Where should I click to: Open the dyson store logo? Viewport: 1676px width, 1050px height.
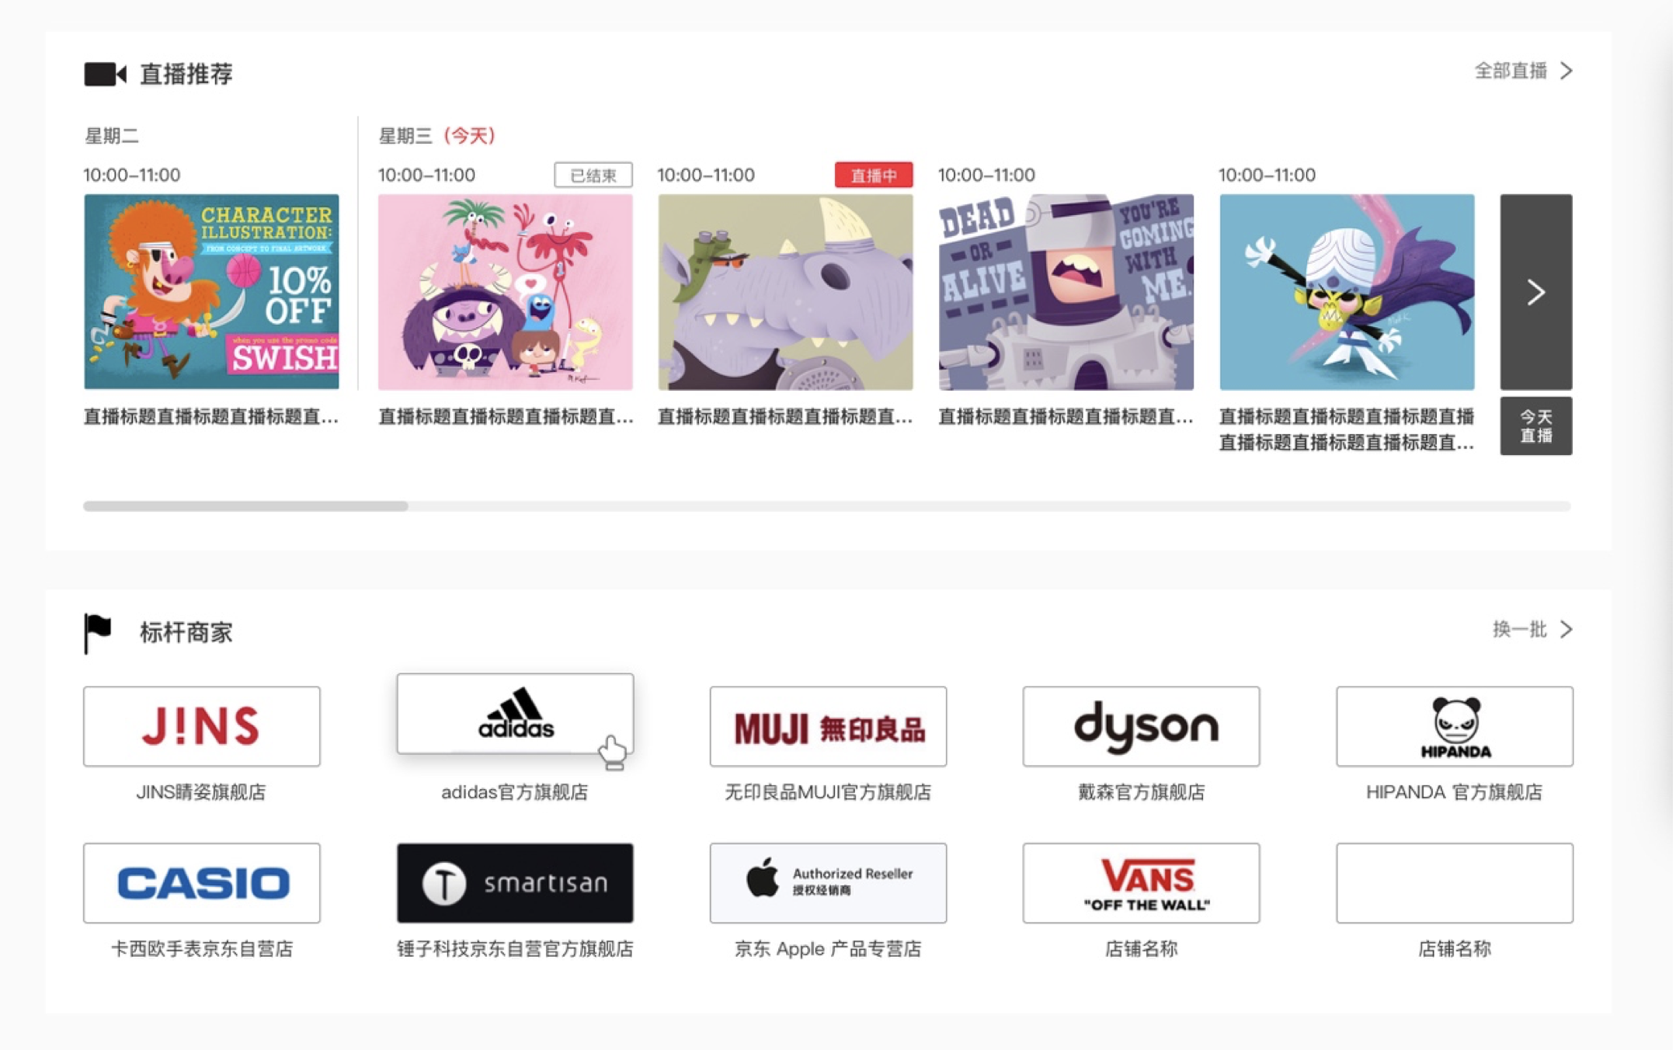(x=1141, y=726)
